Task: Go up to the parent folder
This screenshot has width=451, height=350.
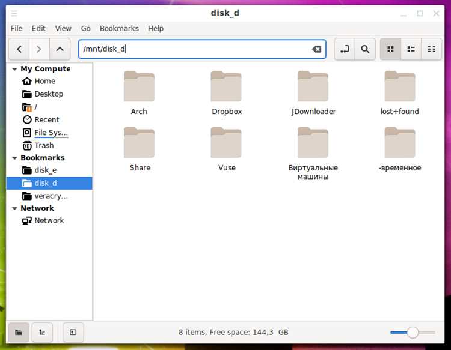Action: 60,49
